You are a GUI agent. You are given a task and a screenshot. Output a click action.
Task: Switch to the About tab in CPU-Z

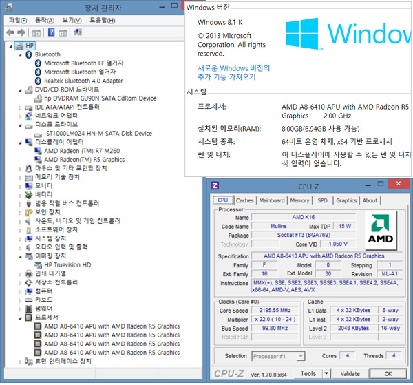click(370, 200)
